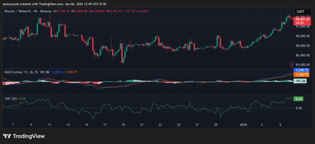Click the 90,000.00 level on price scale
Viewport: 315px width, 144px height.
[302, 36]
